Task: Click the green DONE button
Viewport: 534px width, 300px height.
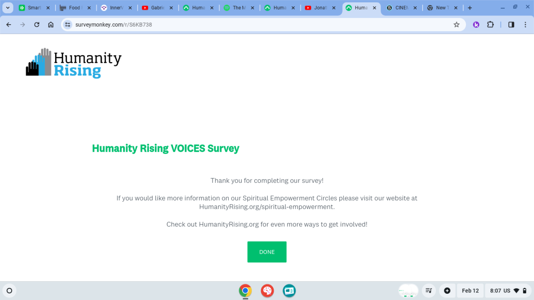Action: pos(267,252)
